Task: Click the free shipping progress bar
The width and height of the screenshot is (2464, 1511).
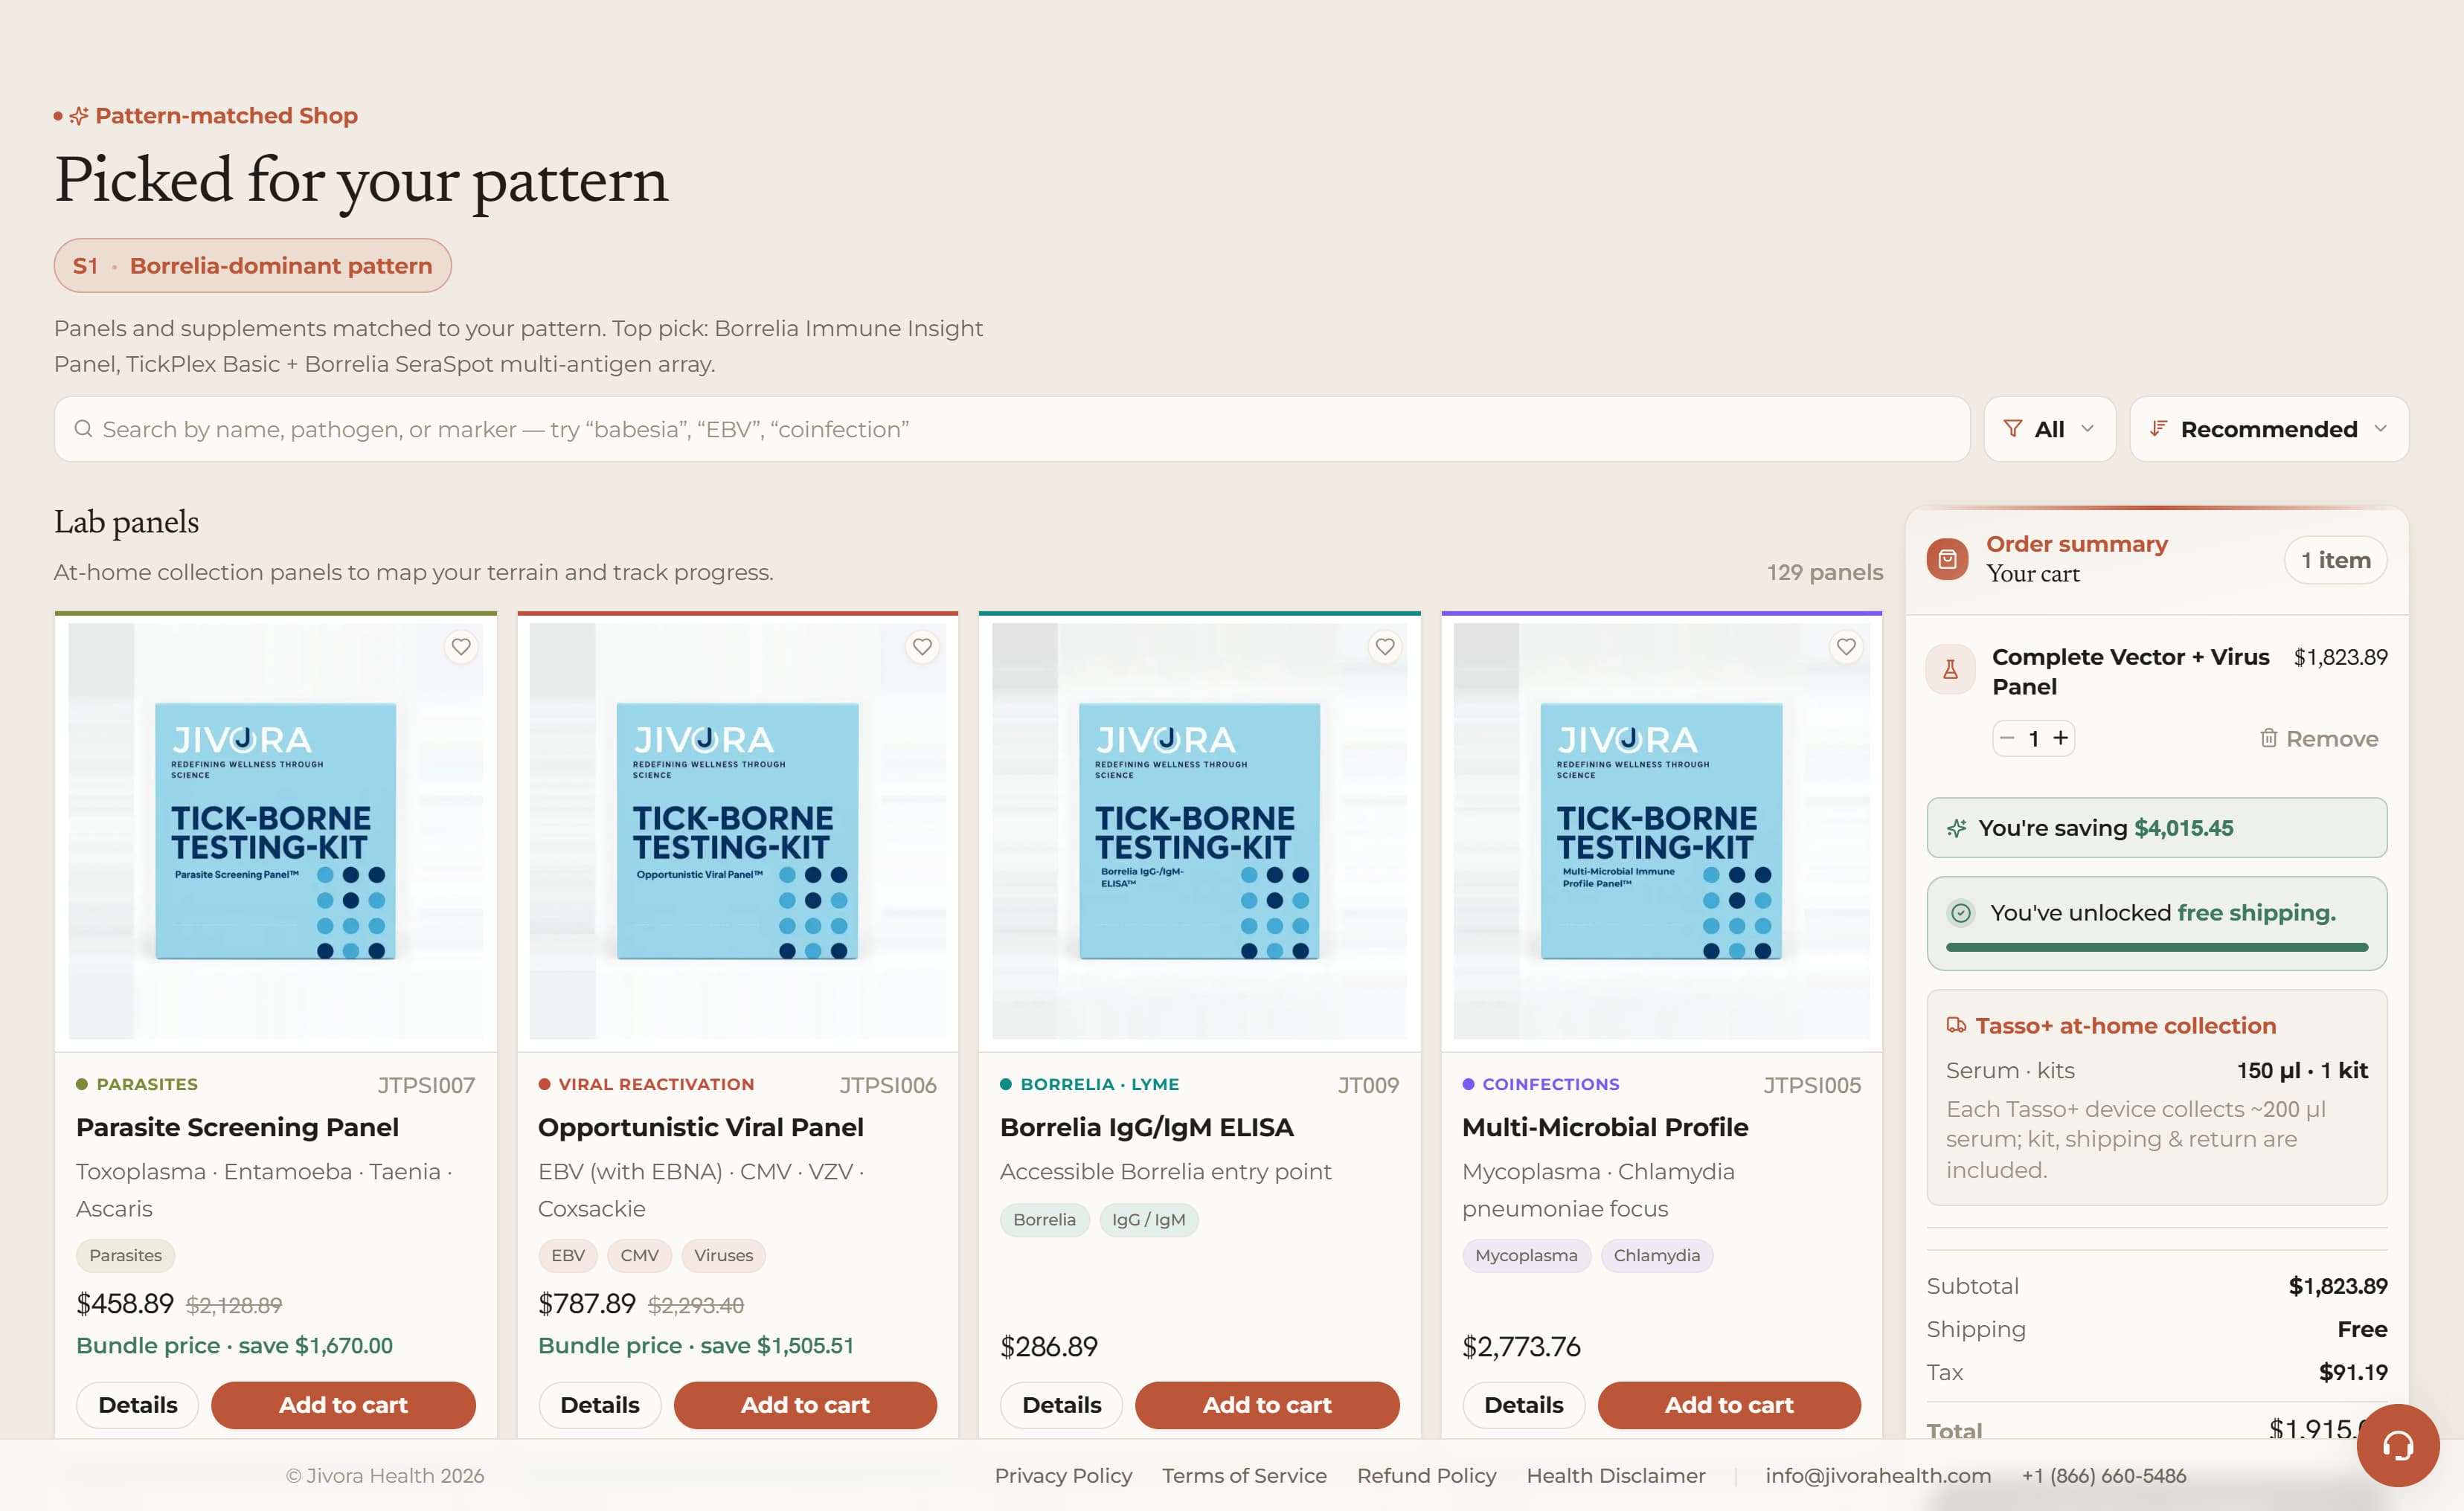Action: coord(2157,947)
